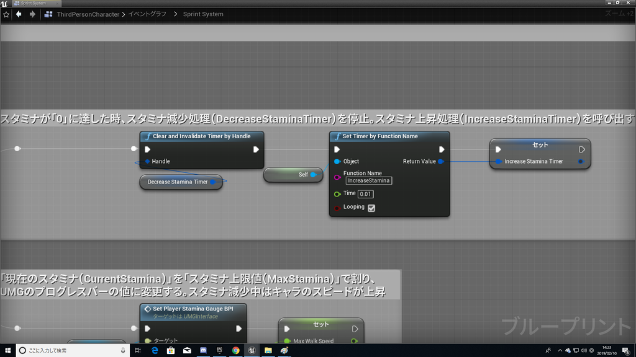Open the Windows Start menu

(7, 350)
